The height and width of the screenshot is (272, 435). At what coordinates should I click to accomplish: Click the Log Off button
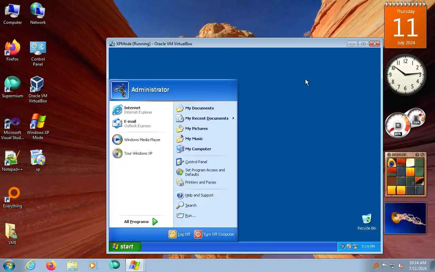[180, 234]
